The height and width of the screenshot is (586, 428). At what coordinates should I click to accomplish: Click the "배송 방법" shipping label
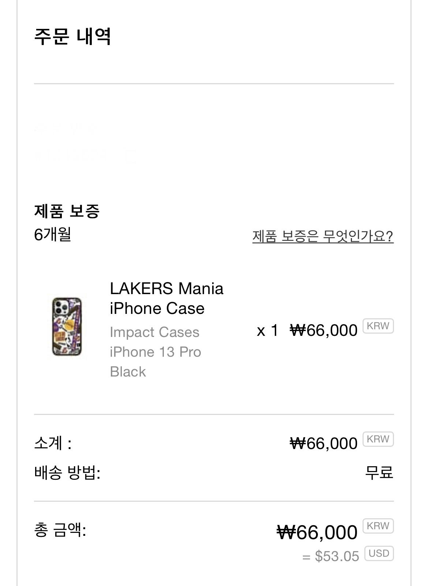[x=67, y=472]
